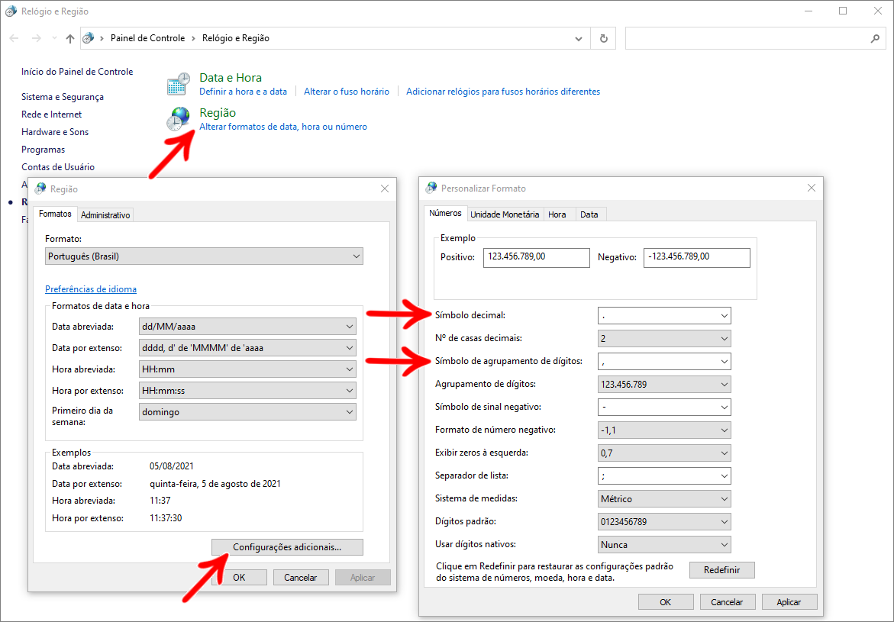This screenshot has width=894, height=622.
Task: Open Início do Painel de Controle
Action: point(77,72)
